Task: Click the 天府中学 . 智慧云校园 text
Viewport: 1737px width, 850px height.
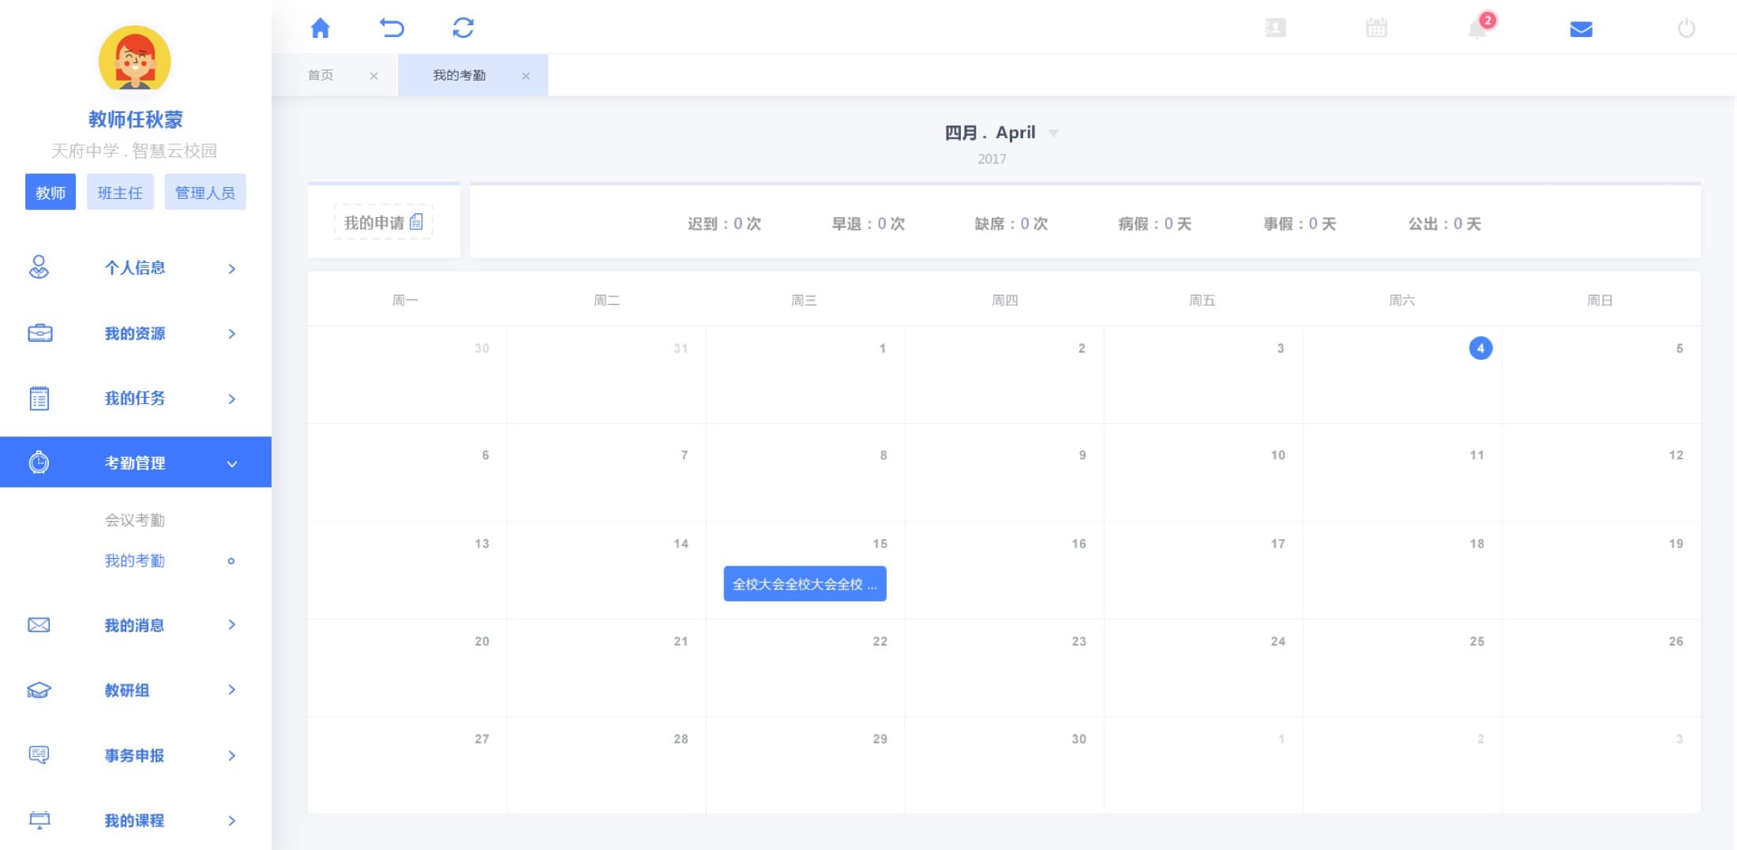Action: point(134,151)
